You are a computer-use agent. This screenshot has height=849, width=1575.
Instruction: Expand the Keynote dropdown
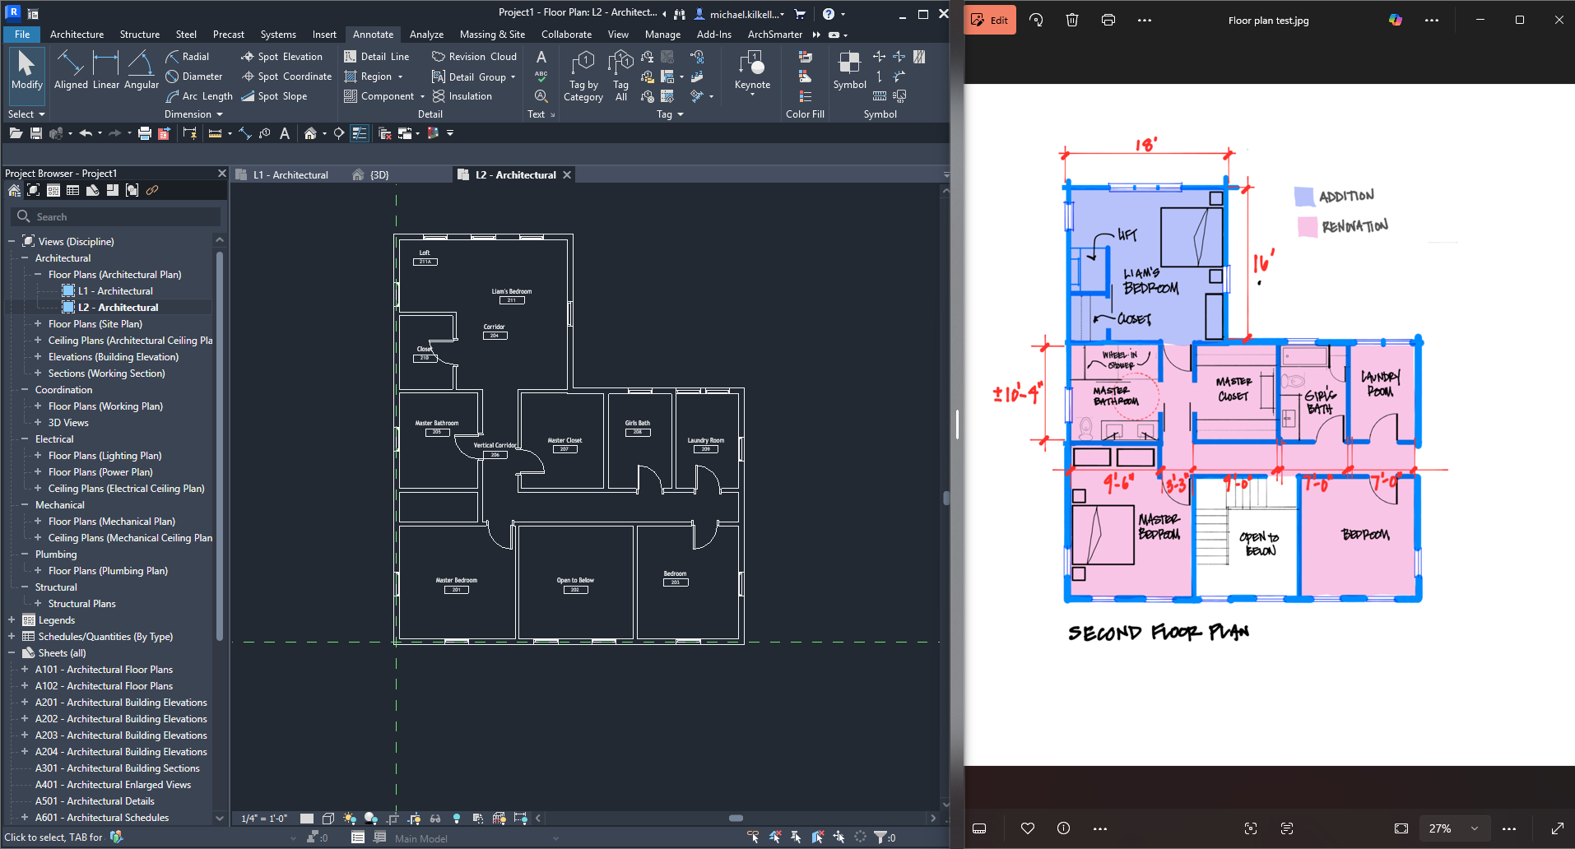point(752,95)
